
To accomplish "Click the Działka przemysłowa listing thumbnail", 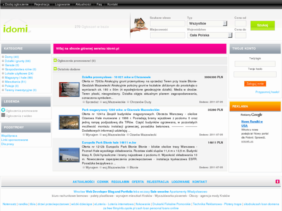I will pos(69,89).
